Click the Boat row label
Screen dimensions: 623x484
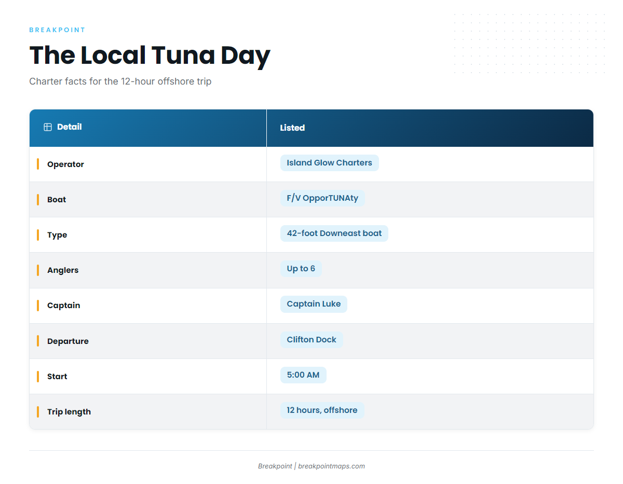coord(57,200)
